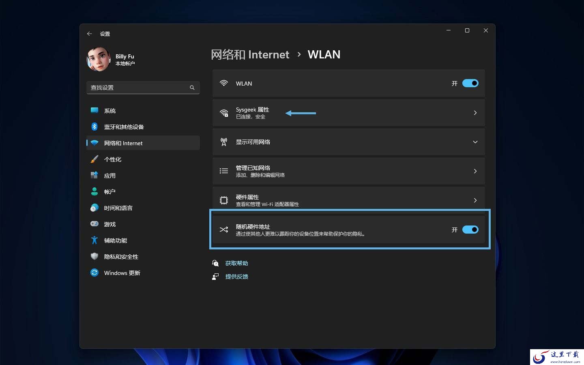Select 网络和 Internet in the sidebar
The height and width of the screenshot is (365, 584).
tap(143, 143)
